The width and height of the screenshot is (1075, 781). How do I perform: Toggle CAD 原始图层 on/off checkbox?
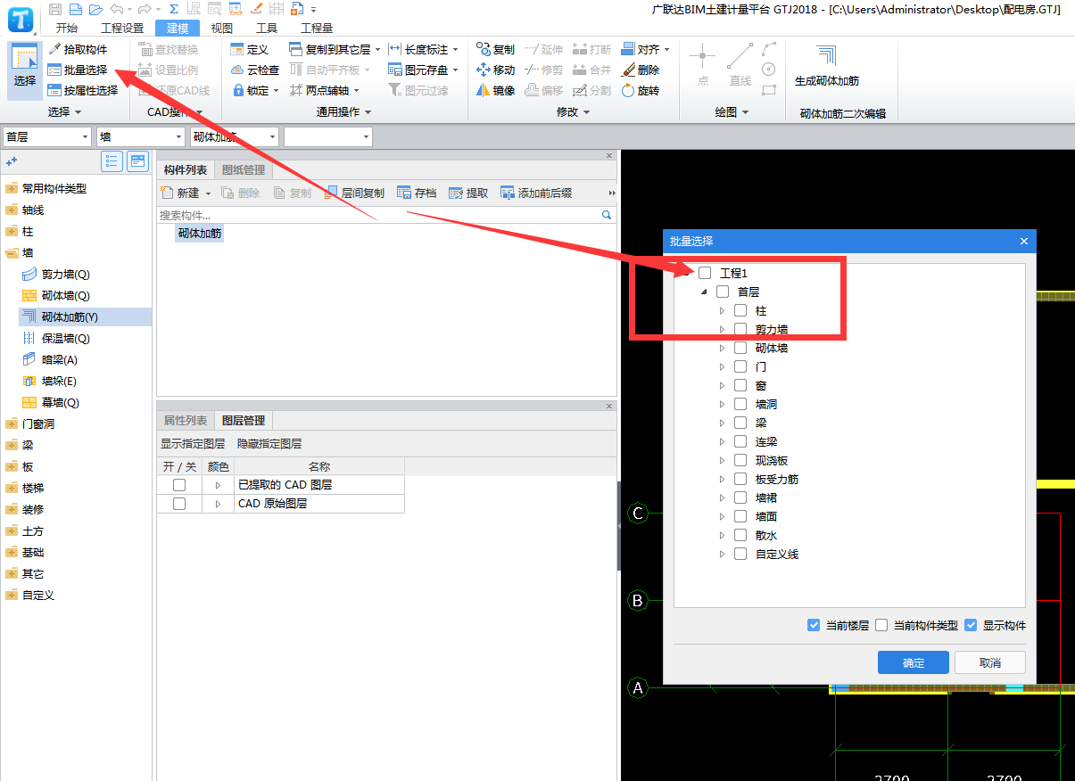pos(179,504)
